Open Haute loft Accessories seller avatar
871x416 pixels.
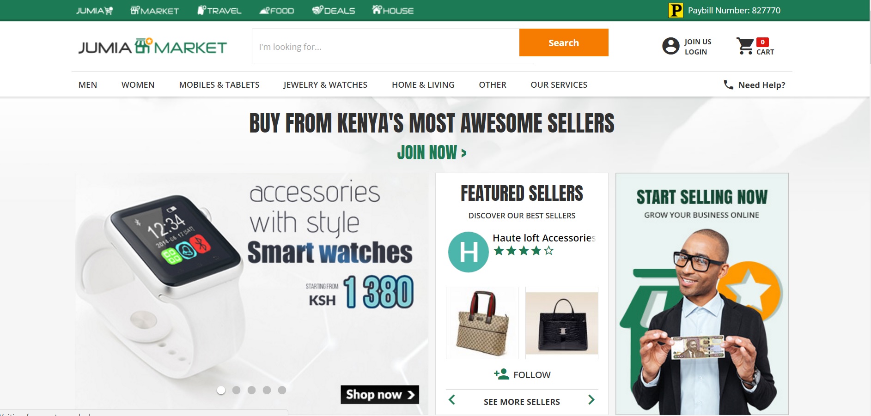pos(468,251)
